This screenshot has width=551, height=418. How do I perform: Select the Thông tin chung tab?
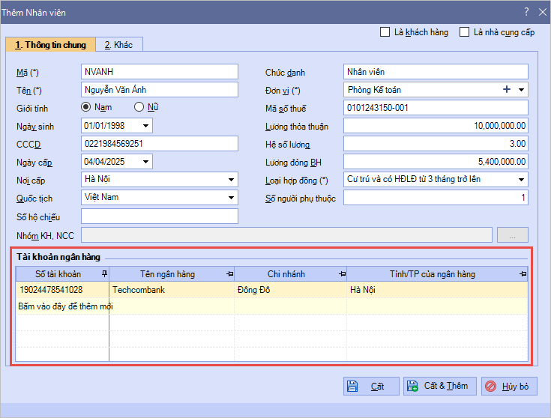click(51, 45)
